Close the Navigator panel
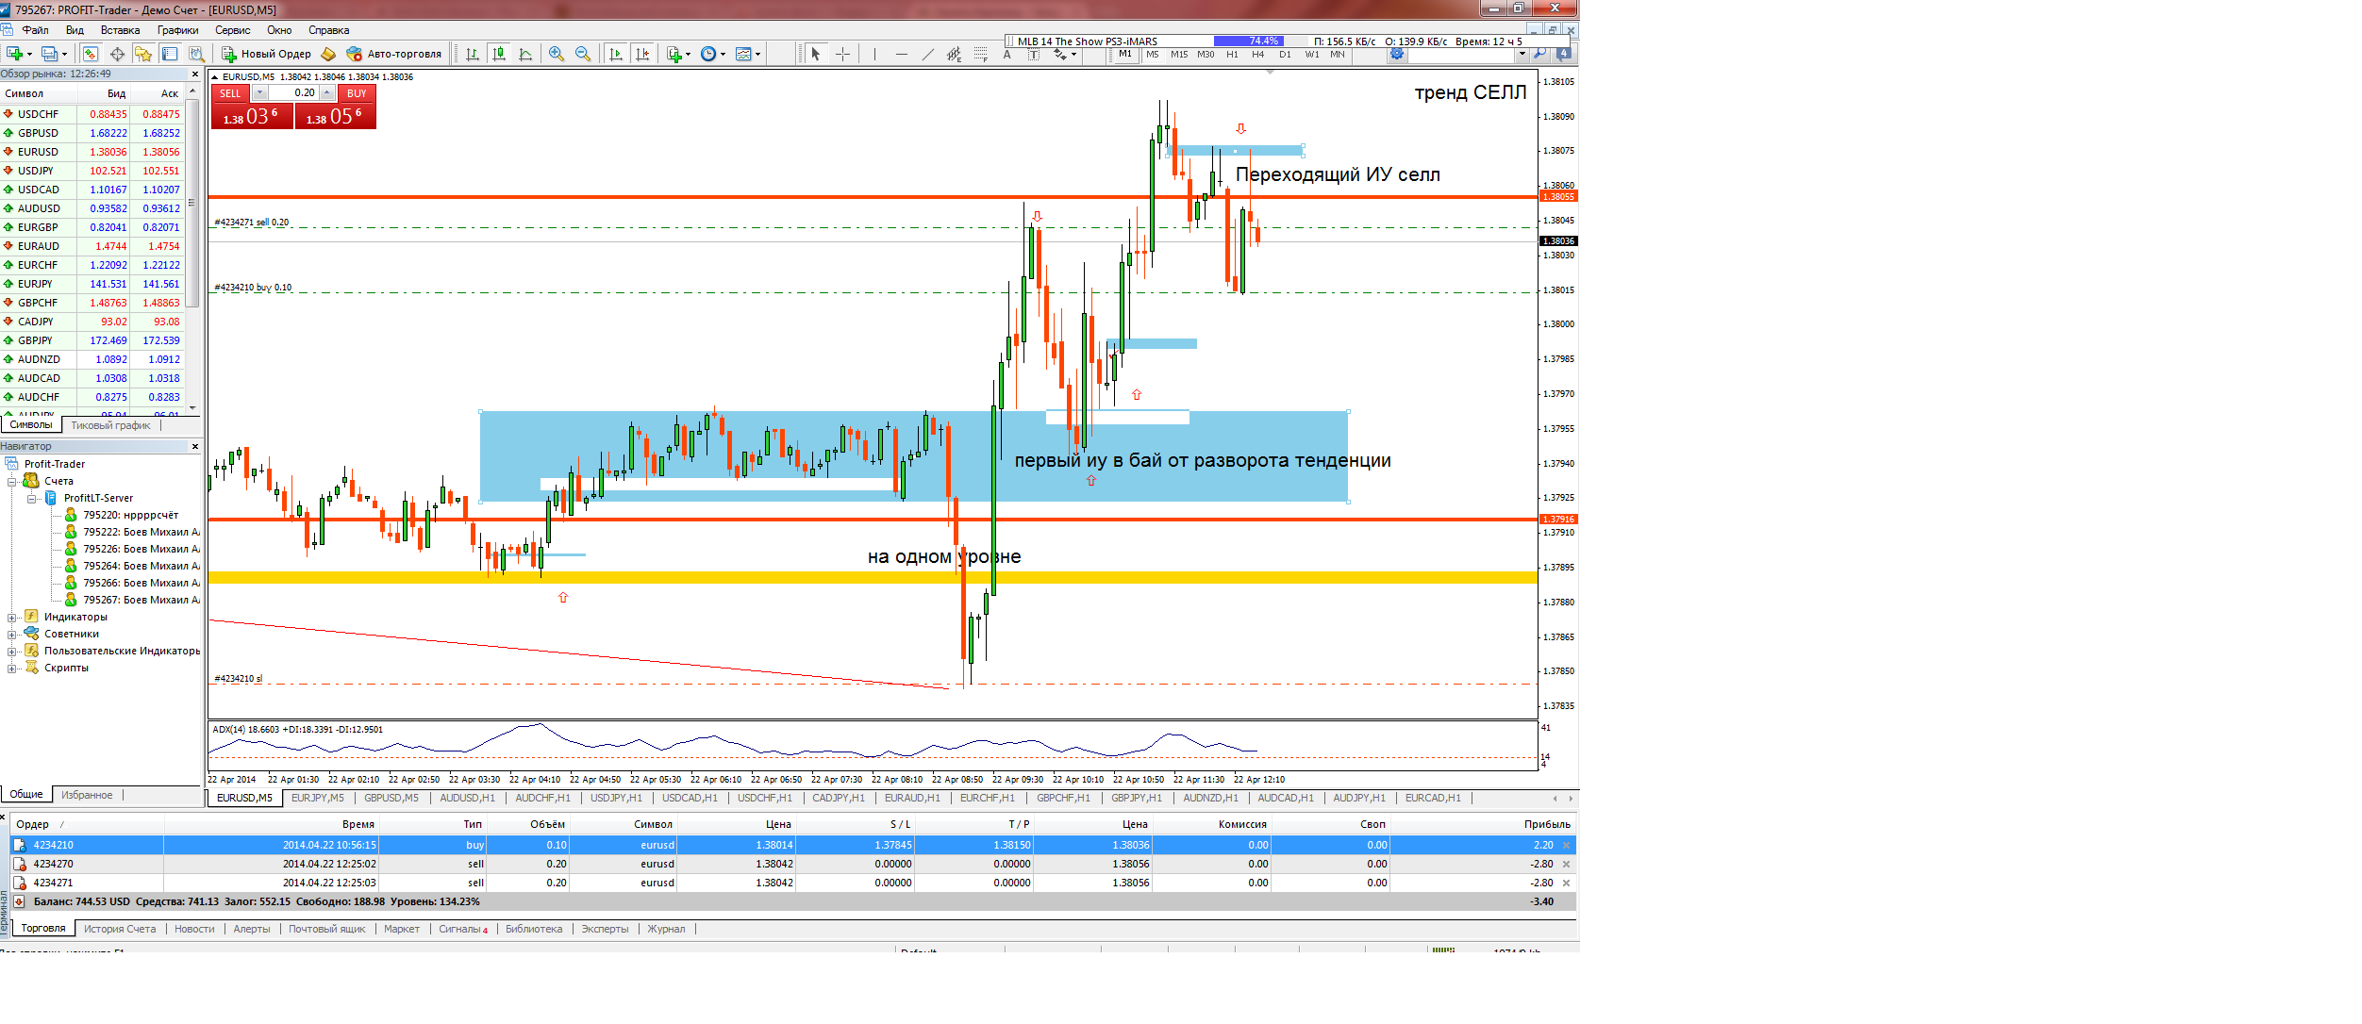The width and height of the screenshot is (2362, 1024). (195, 446)
